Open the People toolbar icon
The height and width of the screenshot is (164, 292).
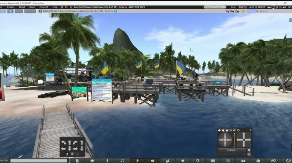pyautogui.click(x=168, y=161)
